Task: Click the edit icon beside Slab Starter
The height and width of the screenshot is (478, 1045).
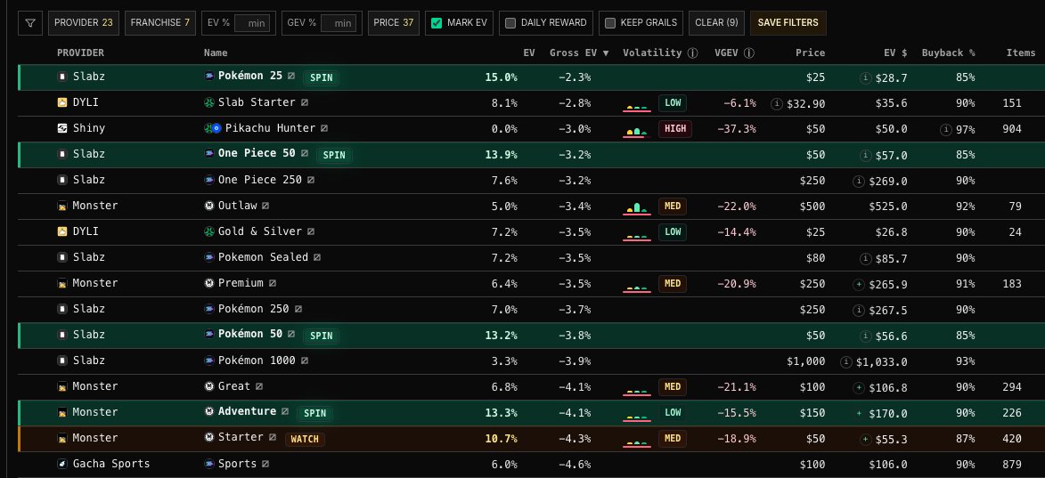Action: (x=305, y=102)
